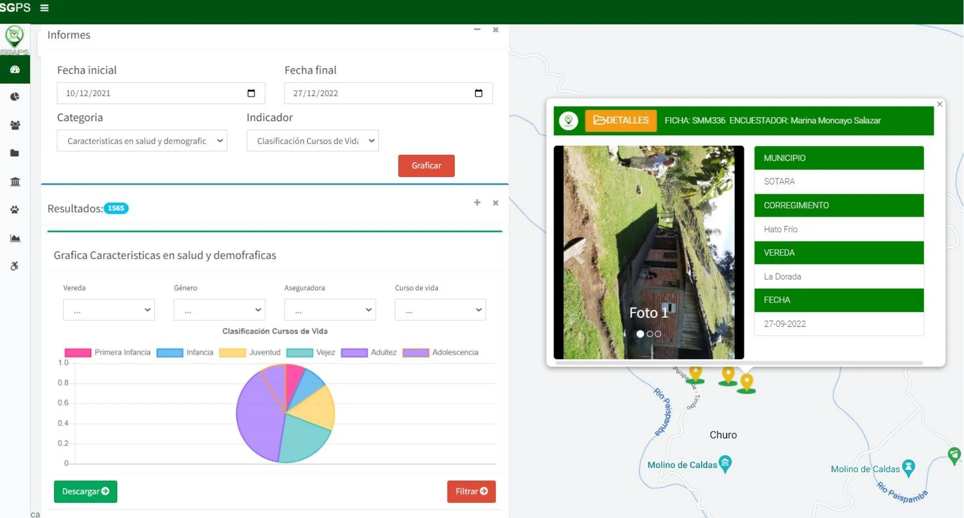Open the Categoria dropdown
This screenshot has height=518, width=964.
tap(142, 141)
